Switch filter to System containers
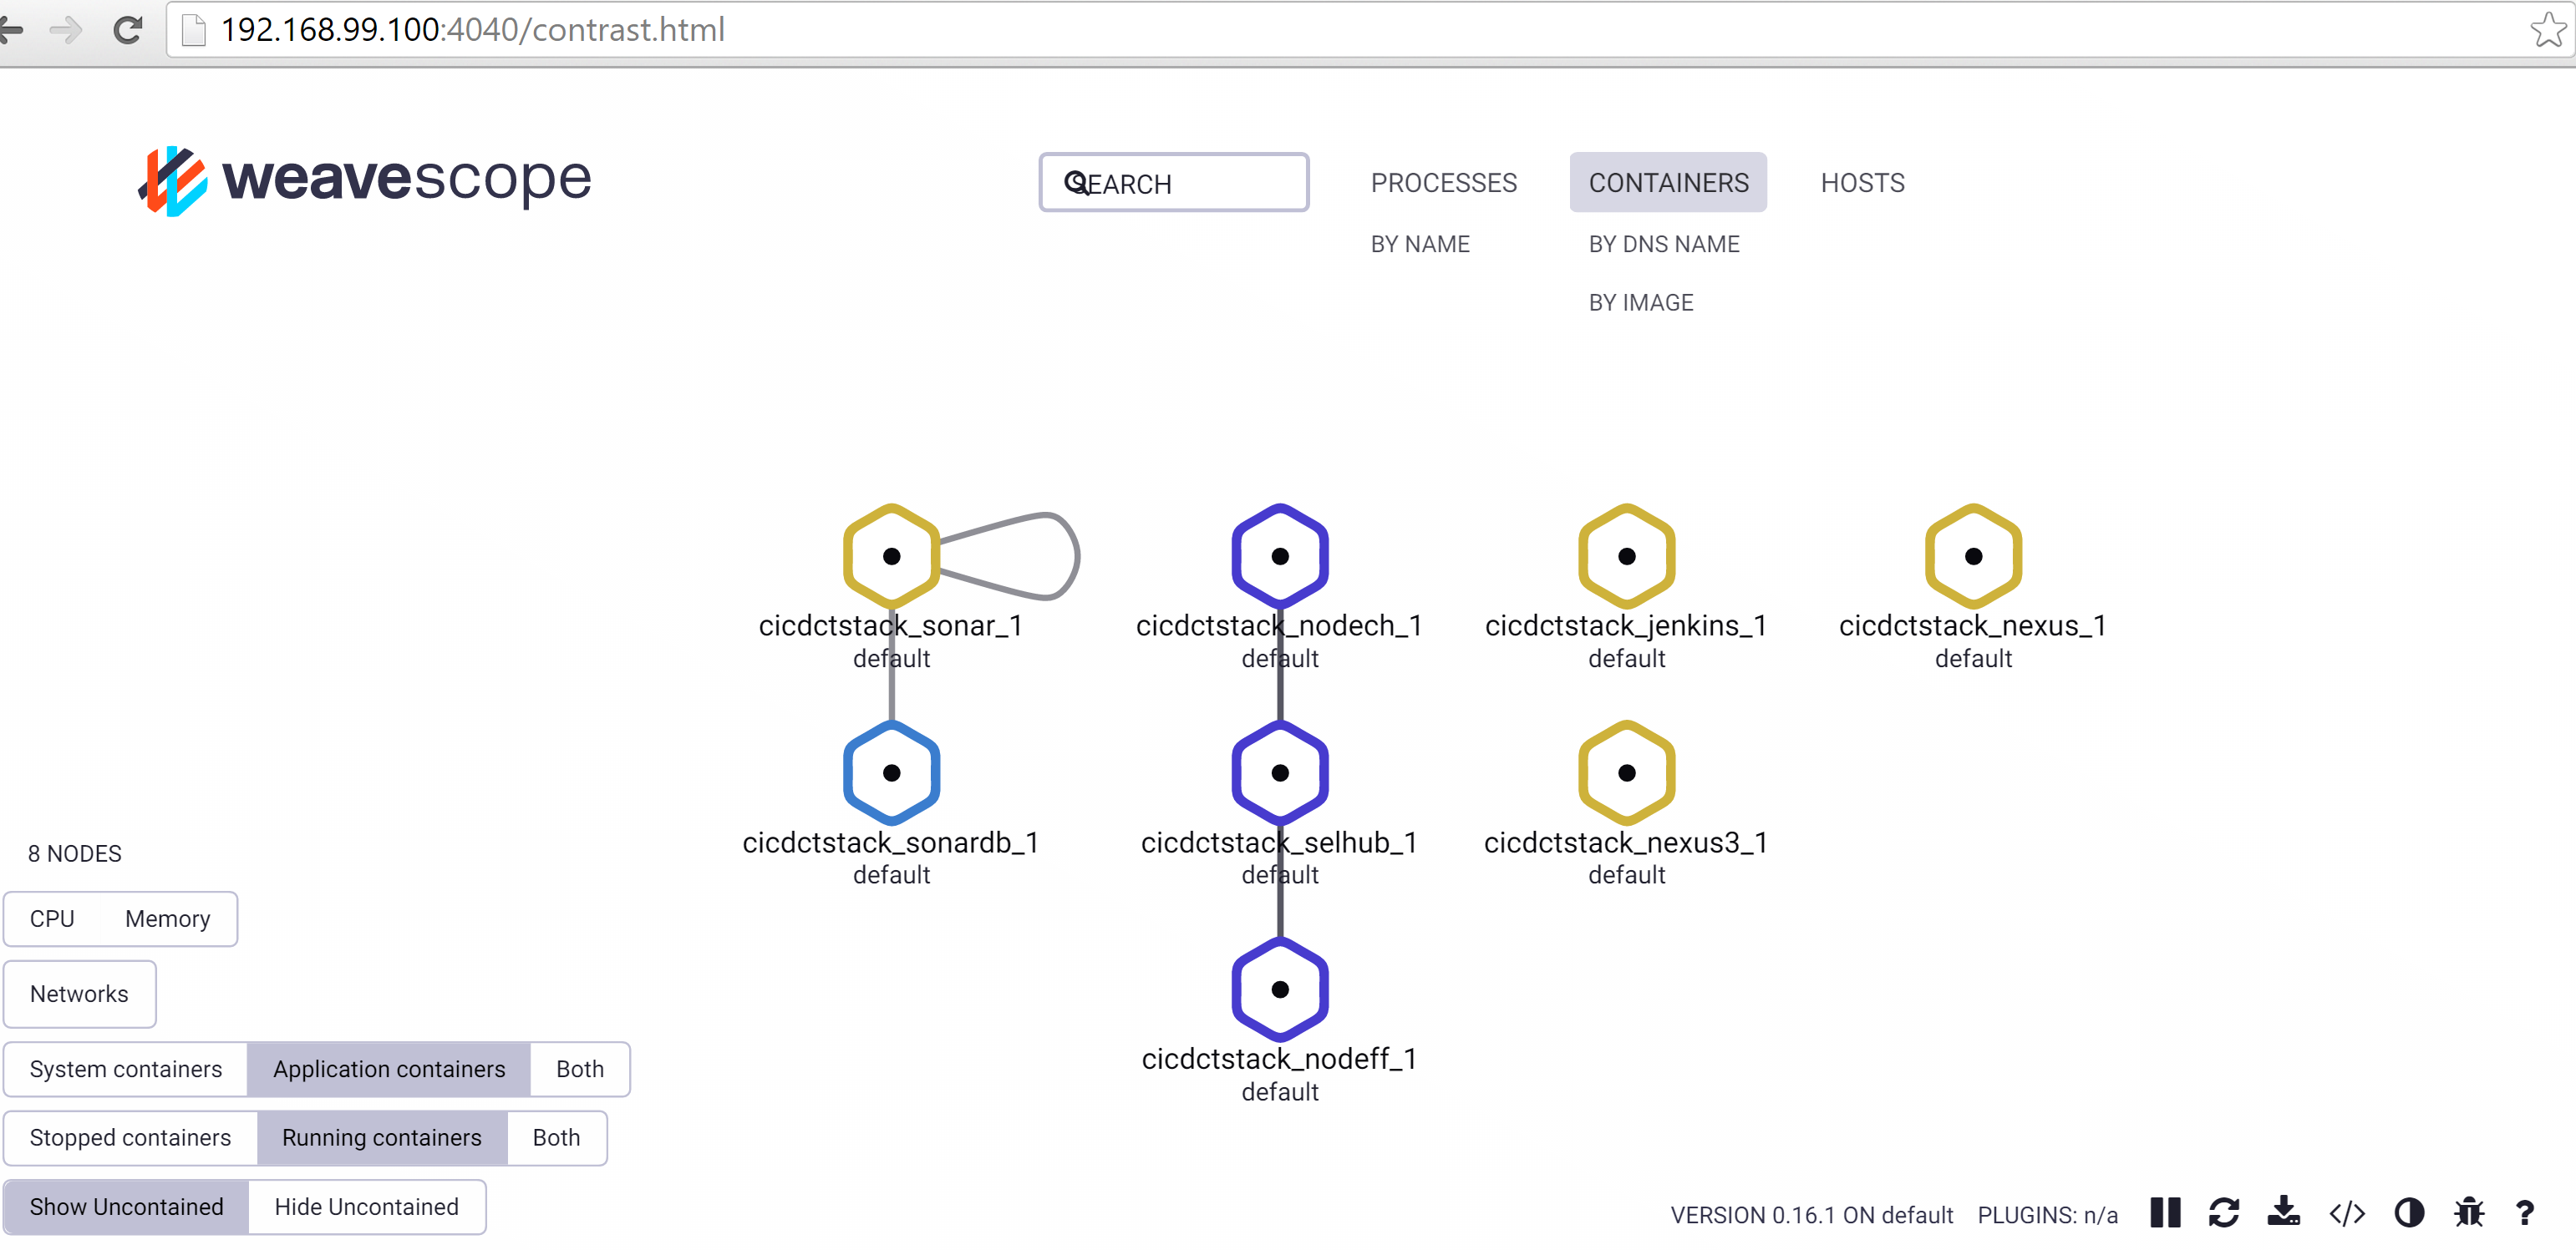The height and width of the screenshot is (1250, 2576). pos(126,1069)
